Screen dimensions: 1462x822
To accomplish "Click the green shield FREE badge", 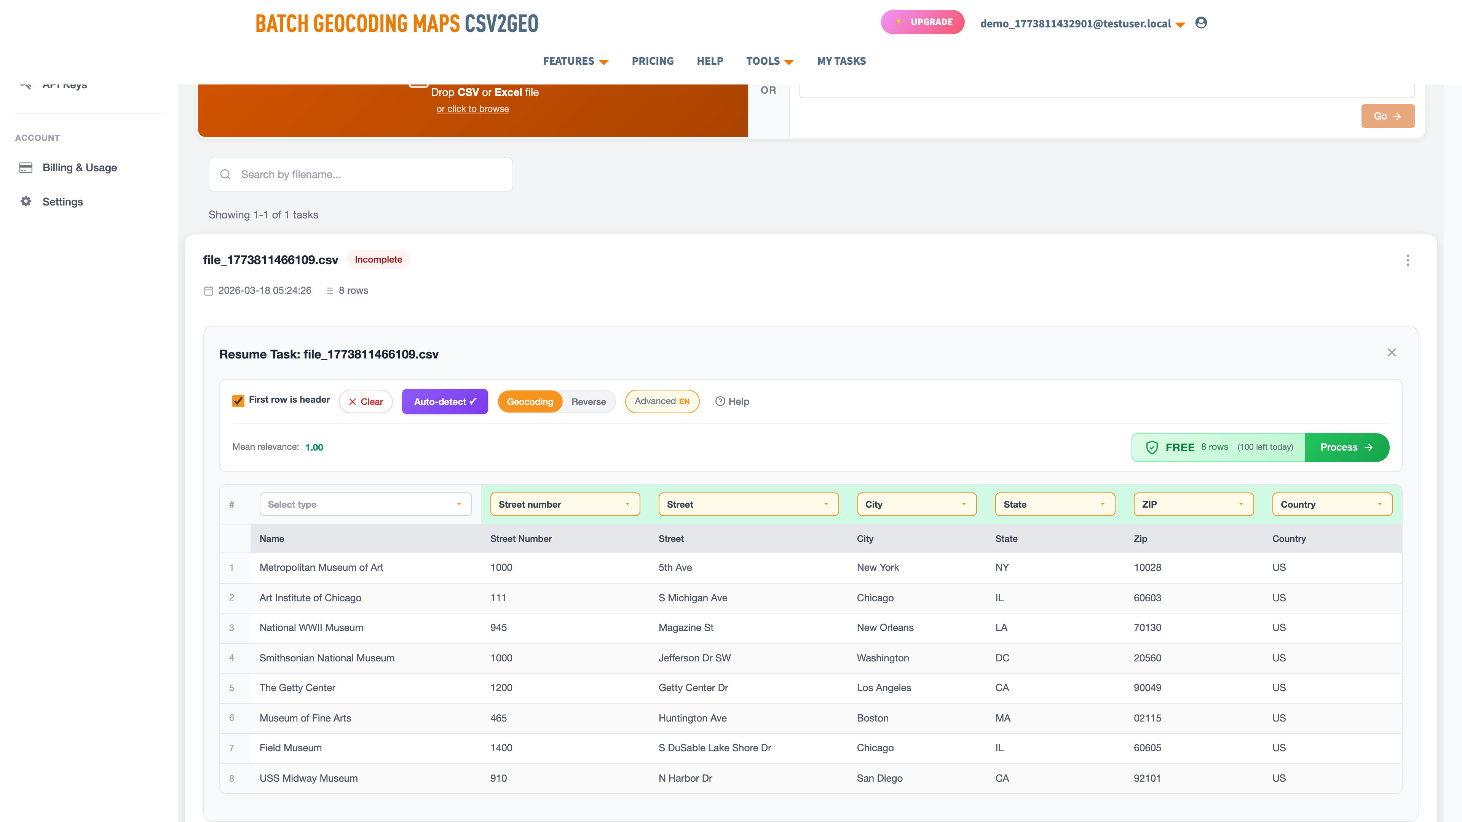I will click(1152, 447).
